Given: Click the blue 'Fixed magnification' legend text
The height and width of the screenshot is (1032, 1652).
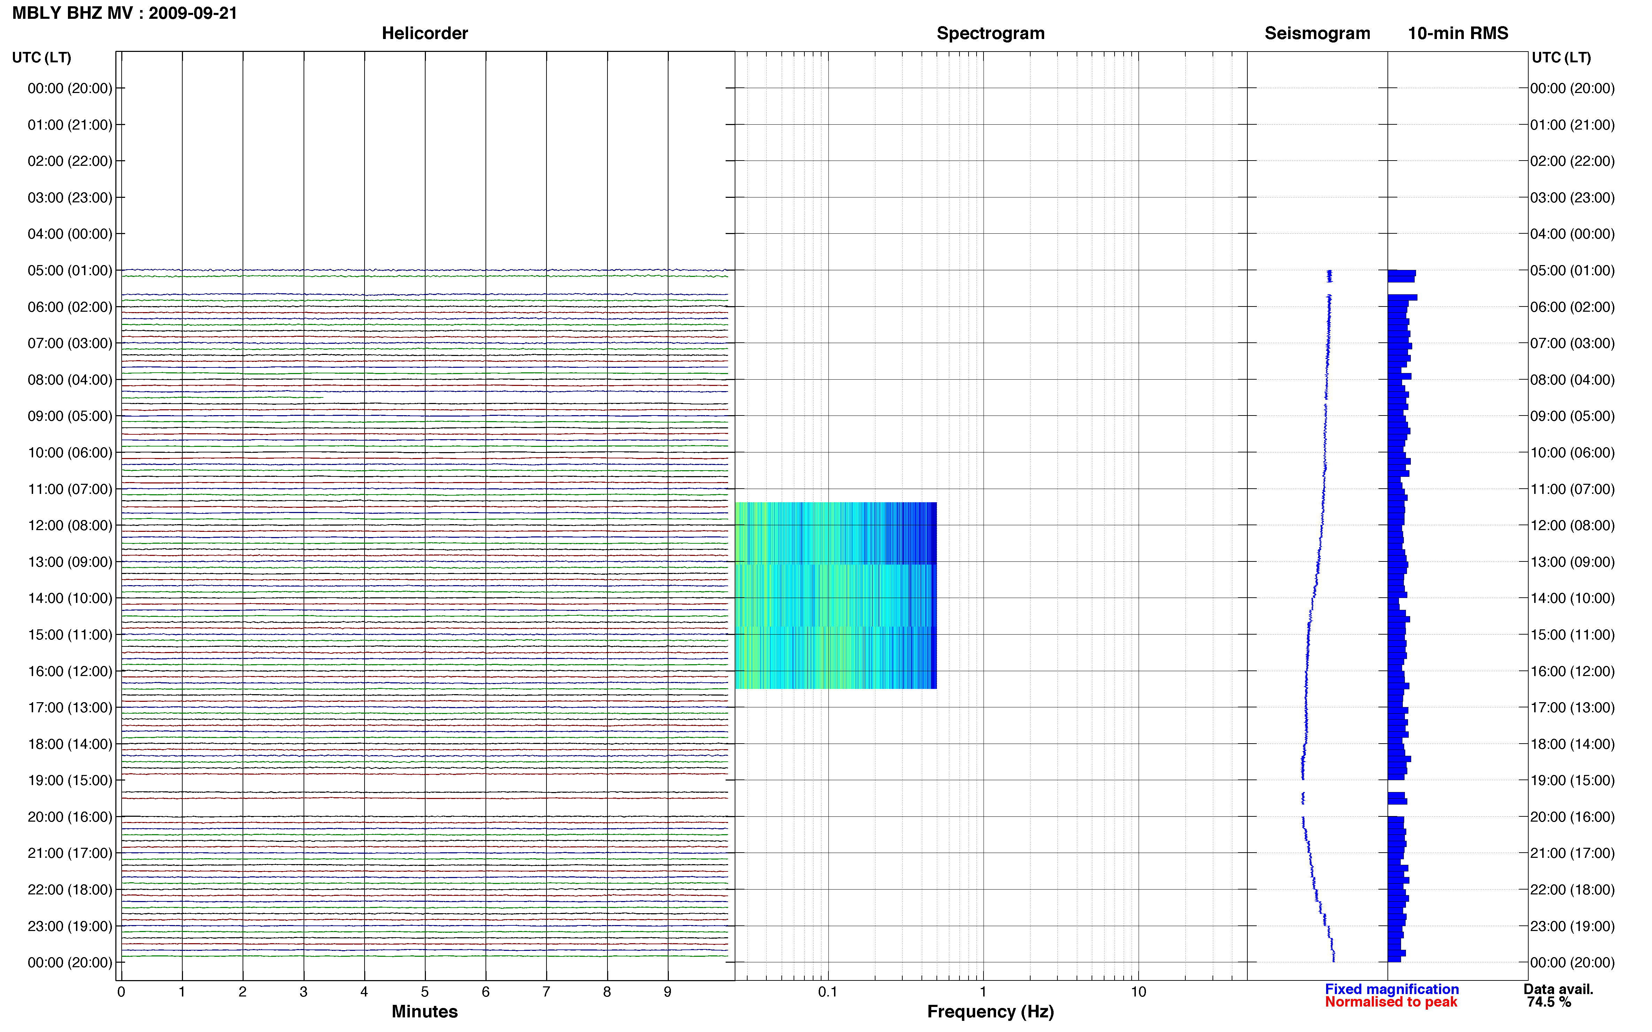Looking at the screenshot, I should (x=1392, y=989).
